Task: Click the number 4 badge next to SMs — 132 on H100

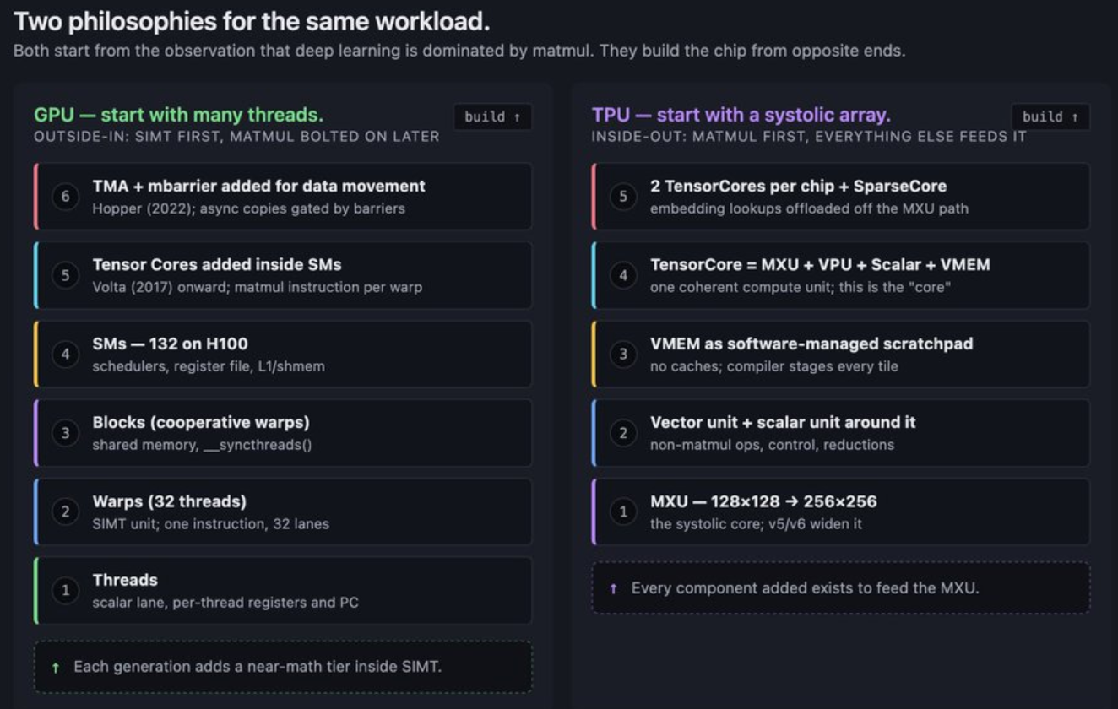Action: (66, 354)
